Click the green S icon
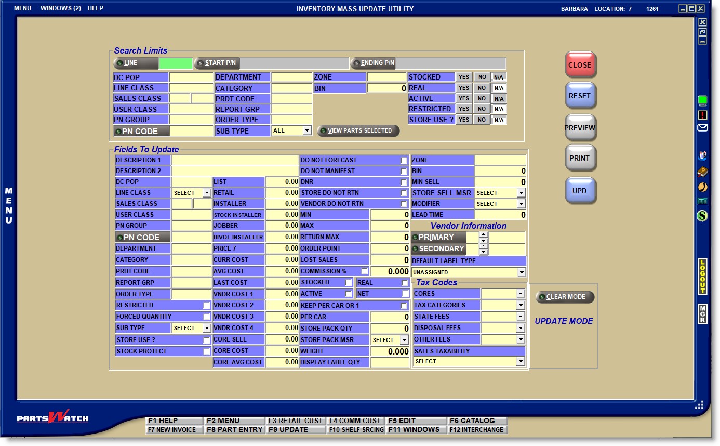The image size is (720, 446). coord(702,215)
